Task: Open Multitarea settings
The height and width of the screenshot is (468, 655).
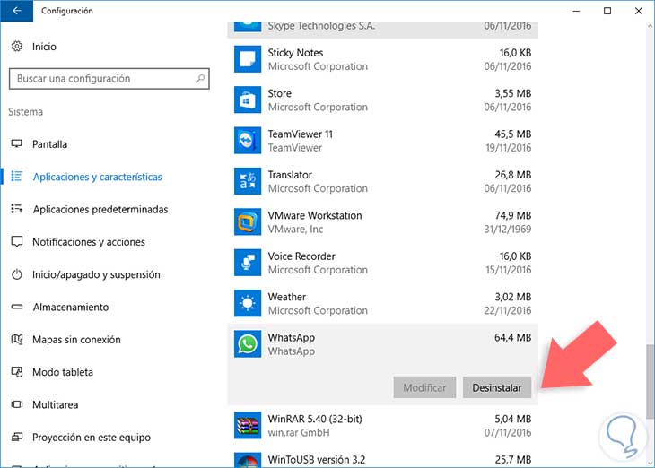Action: [x=55, y=404]
